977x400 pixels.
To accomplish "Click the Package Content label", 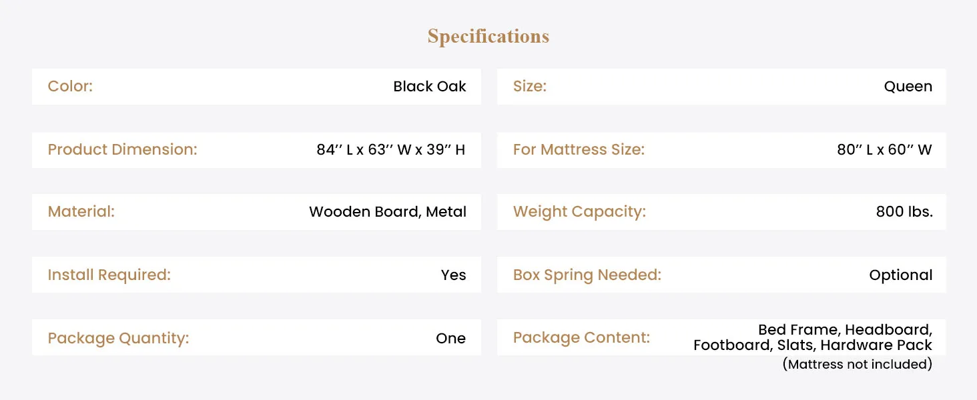I will click(581, 337).
